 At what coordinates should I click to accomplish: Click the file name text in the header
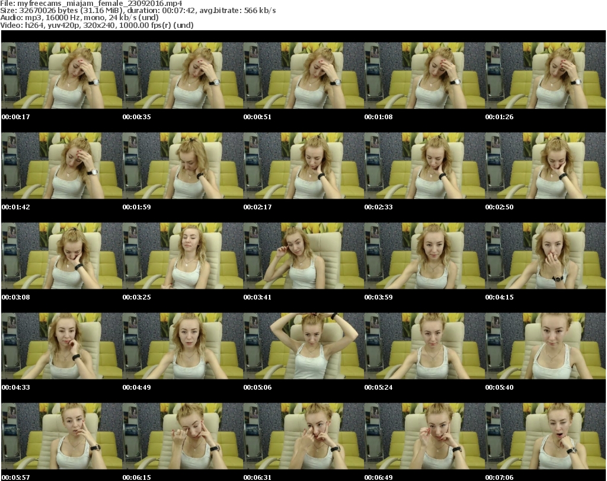[x=91, y=3]
